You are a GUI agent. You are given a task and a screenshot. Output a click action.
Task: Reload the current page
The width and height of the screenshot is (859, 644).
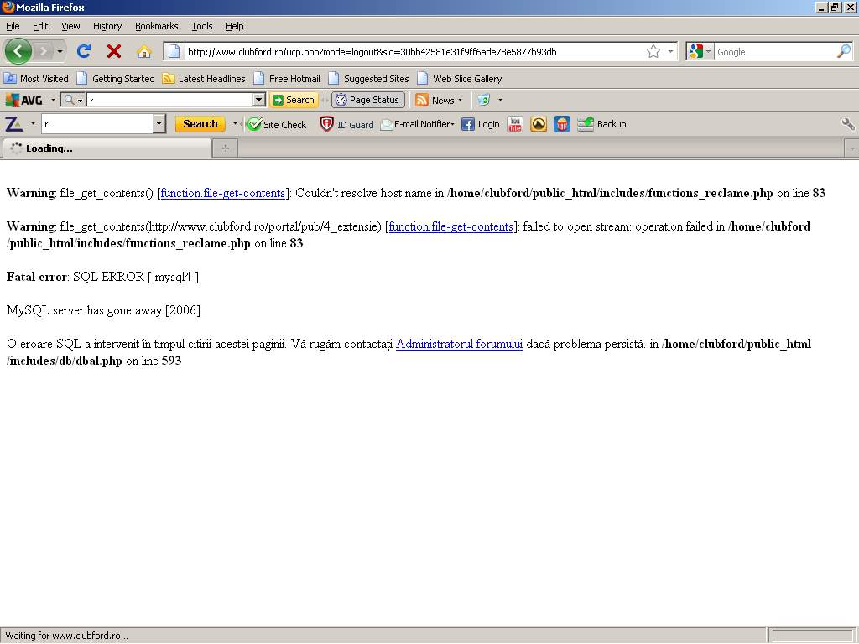(84, 51)
